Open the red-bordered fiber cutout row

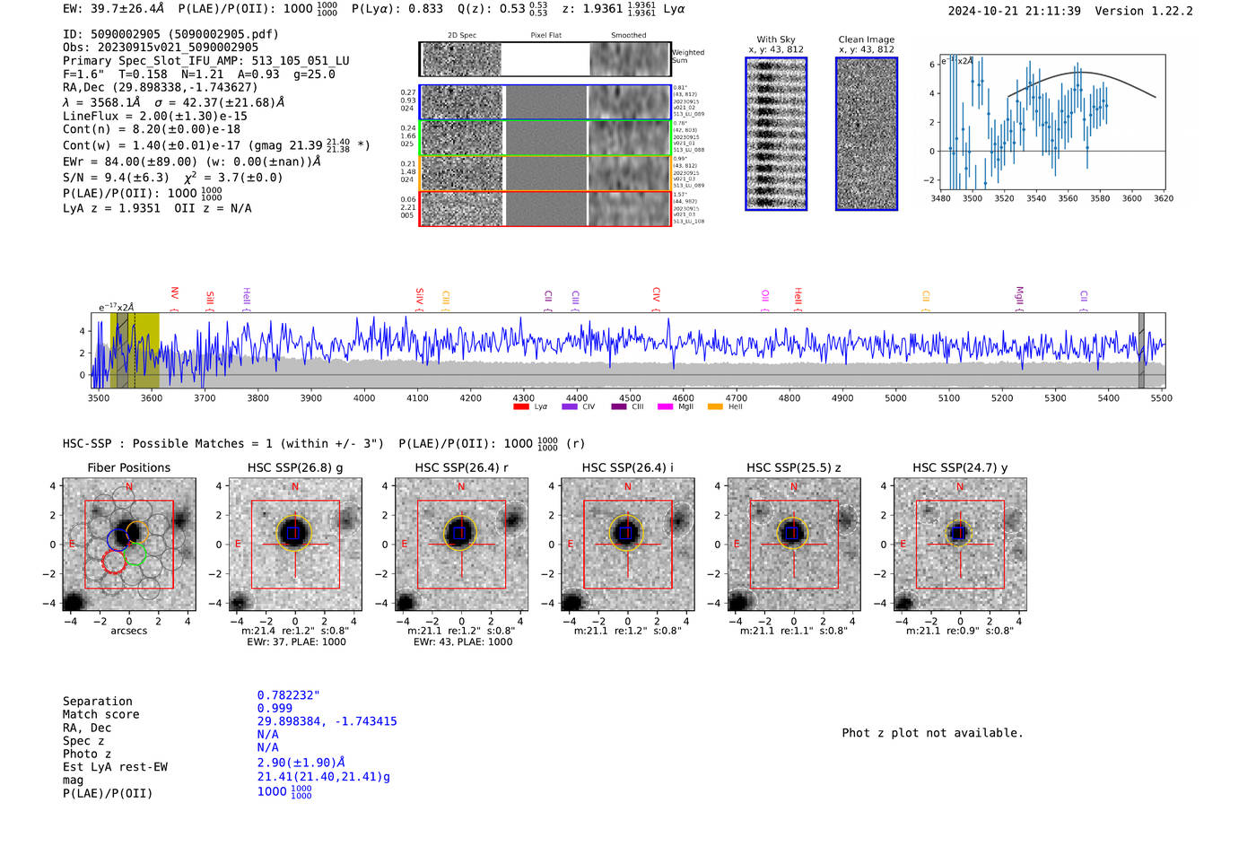pos(545,208)
